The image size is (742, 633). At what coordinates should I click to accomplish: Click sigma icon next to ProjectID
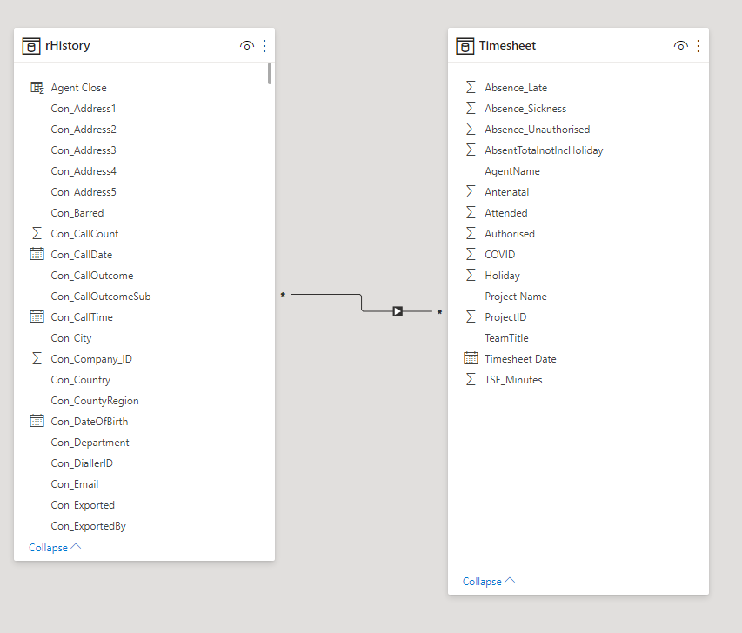[x=471, y=317]
